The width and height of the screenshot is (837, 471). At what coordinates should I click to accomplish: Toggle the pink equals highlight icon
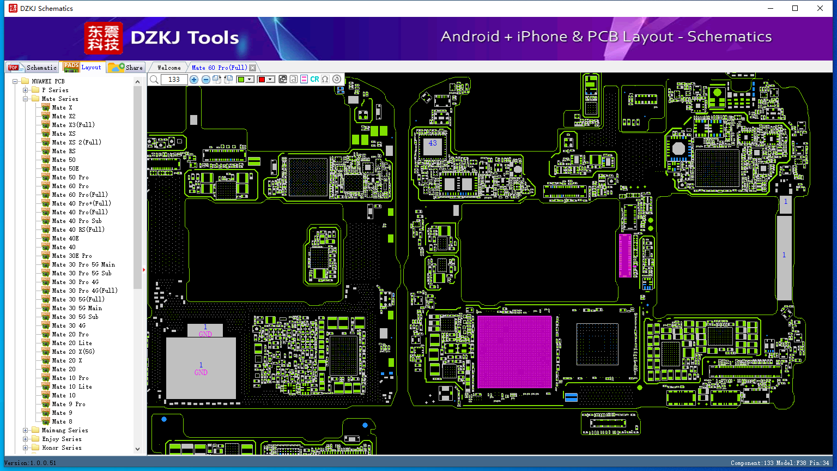[304, 80]
